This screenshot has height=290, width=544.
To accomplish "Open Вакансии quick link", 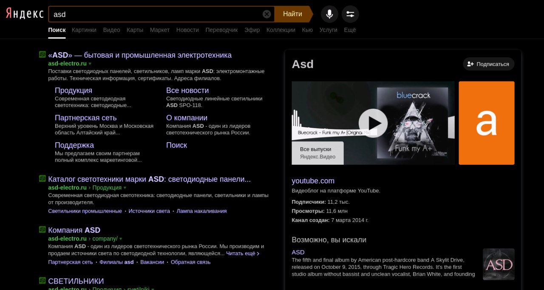I will click(152, 262).
